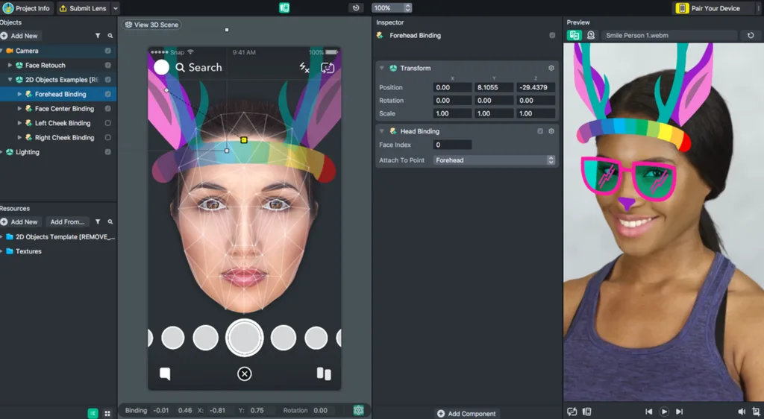Open the Textures folder in Resources
Image resolution: width=764 pixels, height=419 pixels.
(x=28, y=251)
